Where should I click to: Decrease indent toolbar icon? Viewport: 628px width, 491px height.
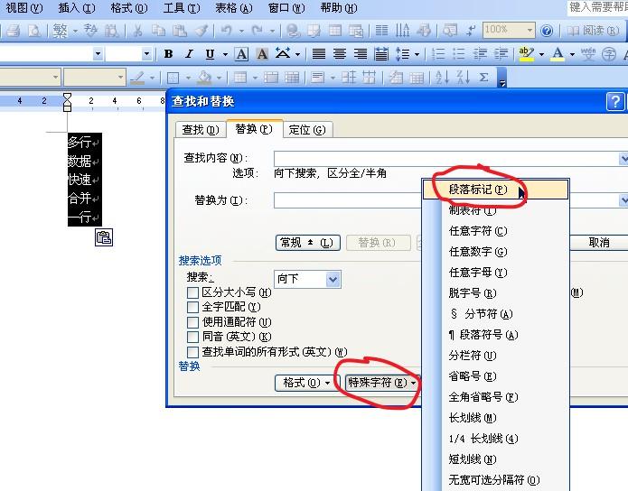[x=480, y=53]
